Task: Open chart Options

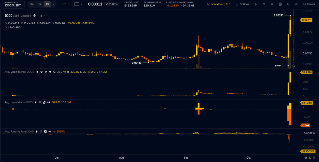Action: [242, 4]
